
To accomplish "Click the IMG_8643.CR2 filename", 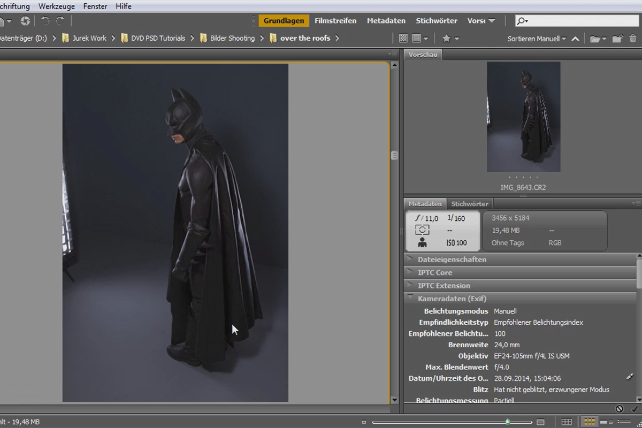I will (523, 188).
